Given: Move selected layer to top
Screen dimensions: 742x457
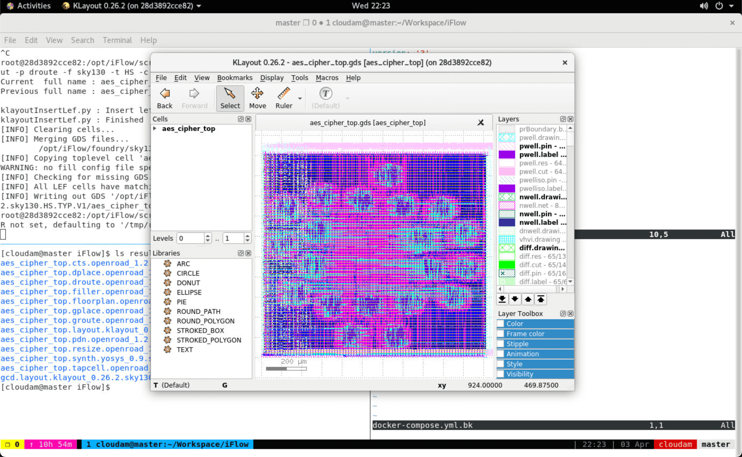Looking at the screenshot, I should [x=541, y=300].
